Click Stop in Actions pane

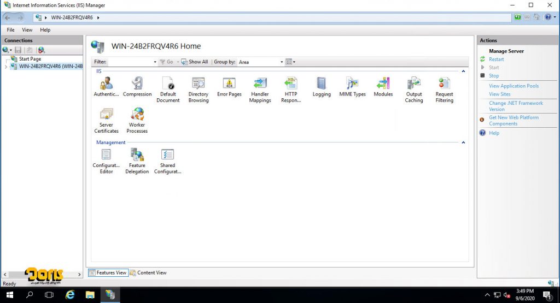tap(494, 76)
